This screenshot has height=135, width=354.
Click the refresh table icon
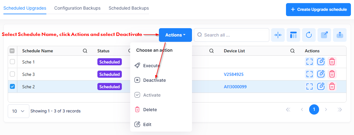309,35
